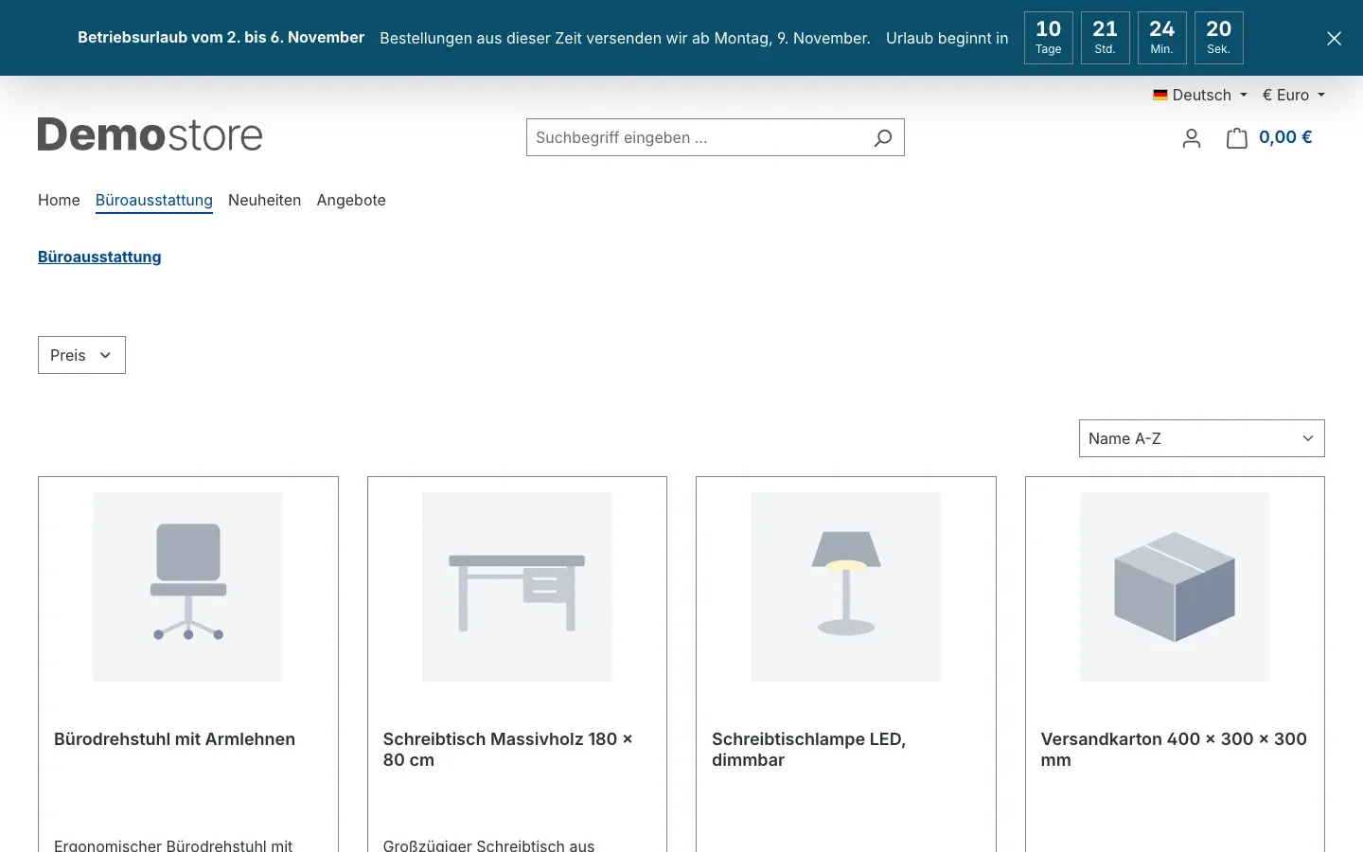Open Schreibtischlampe LED, dimmbar product title

(809, 750)
